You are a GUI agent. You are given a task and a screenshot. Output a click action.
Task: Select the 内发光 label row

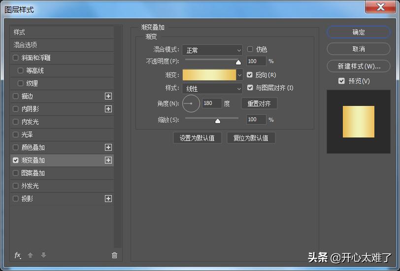click(x=62, y=122)
